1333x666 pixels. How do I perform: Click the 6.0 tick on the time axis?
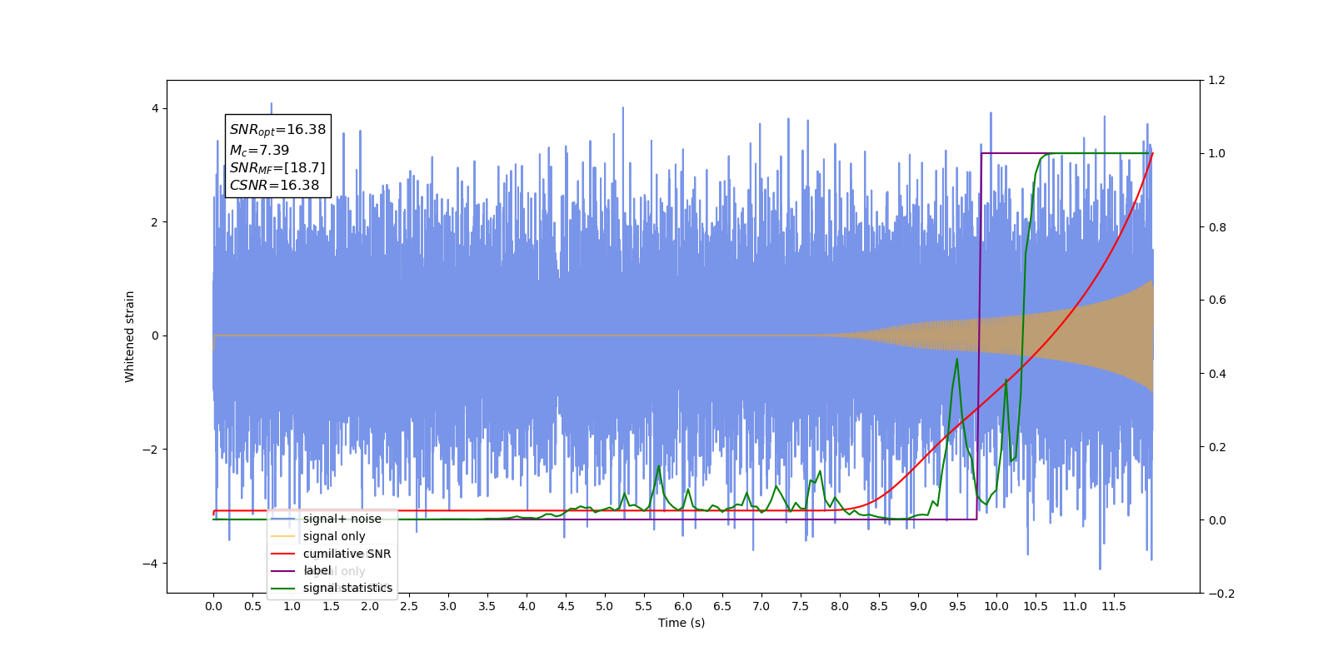tap(683, 606)
